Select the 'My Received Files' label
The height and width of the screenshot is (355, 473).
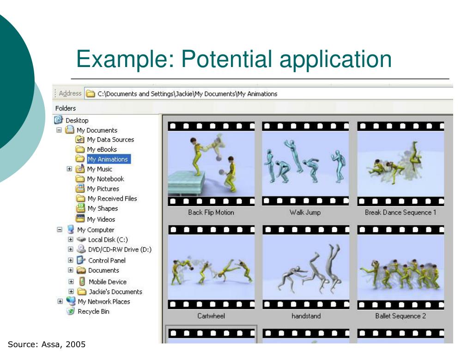point(112,199)
